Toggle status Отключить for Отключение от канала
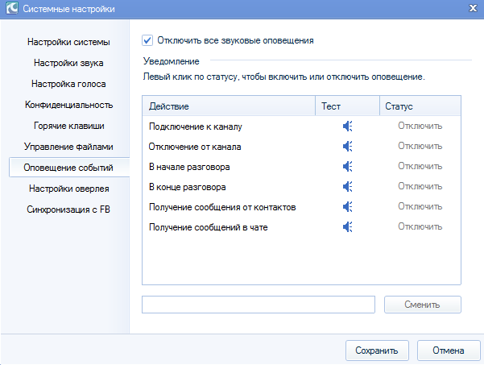 point(420,146)
